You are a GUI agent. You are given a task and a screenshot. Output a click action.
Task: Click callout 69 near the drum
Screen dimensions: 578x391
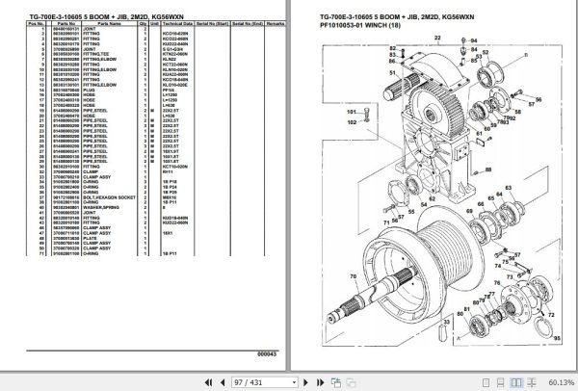[x=469, y=211]
